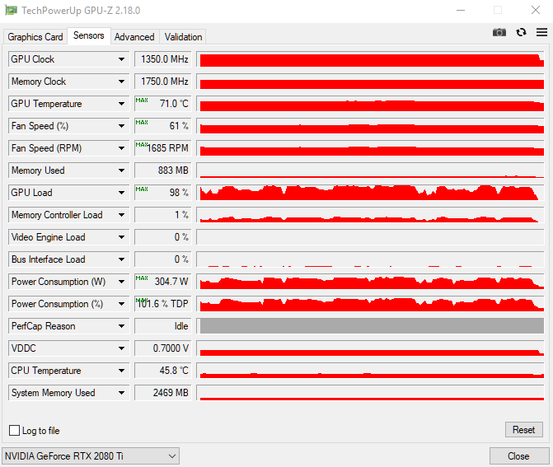Select the Sensors tab
Screen dimensions: 553x467
tap(88, 35)
